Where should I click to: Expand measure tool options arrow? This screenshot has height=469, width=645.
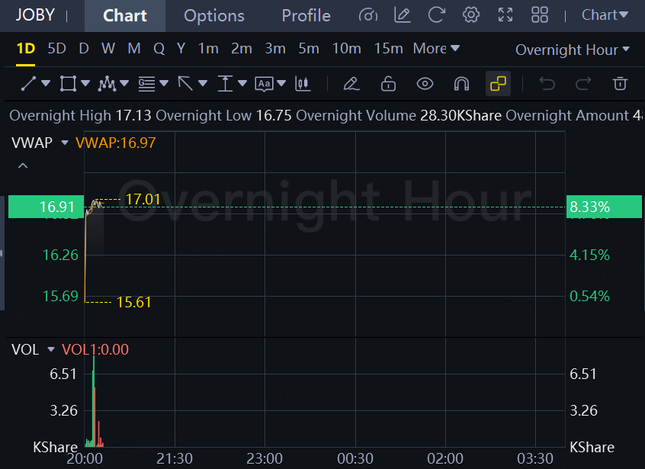pyautogui.click(x=242, y=84)
